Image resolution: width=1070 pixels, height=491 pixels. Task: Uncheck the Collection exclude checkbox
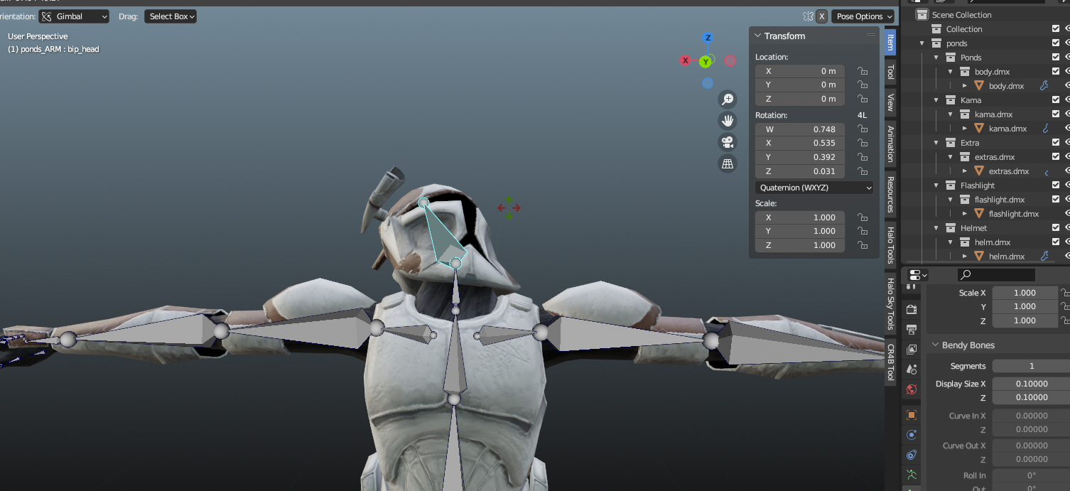click(x=1056, y=29)
